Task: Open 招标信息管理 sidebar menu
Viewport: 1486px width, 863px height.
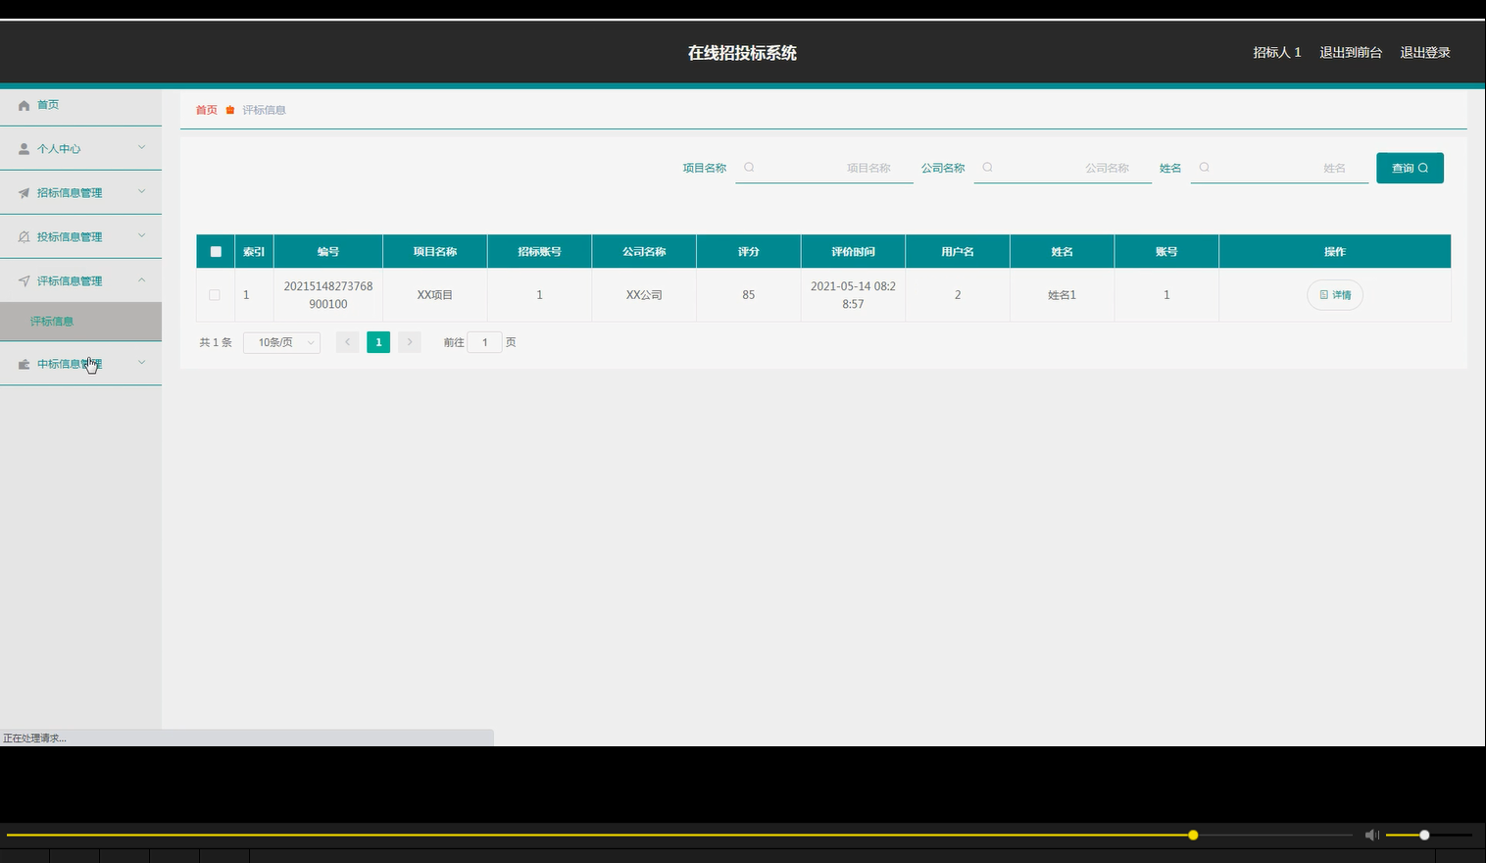Action: 80,193
